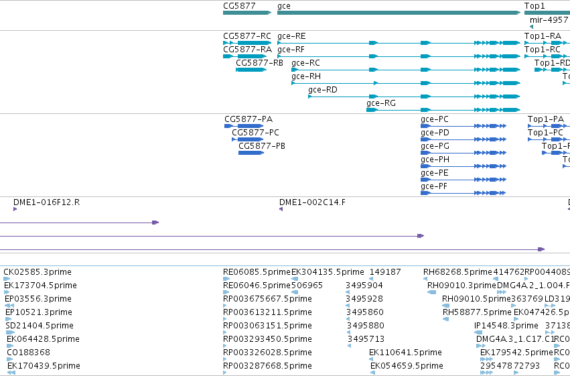Click the CG5877 gene label

click(239, 6)
